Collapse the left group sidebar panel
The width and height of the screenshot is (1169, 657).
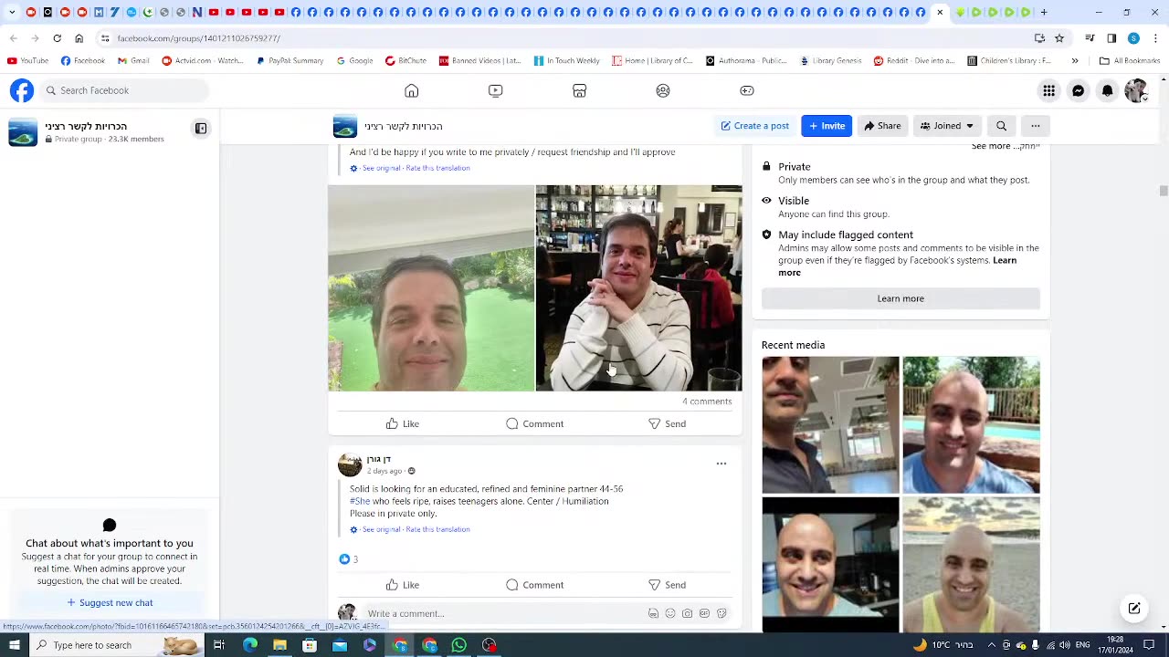(x=201, y=129)
